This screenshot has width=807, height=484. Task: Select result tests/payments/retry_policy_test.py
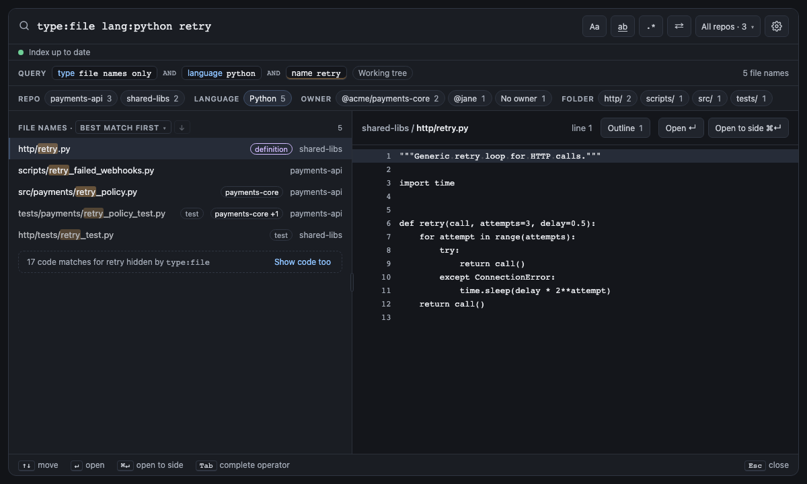(x=180, y=214)
